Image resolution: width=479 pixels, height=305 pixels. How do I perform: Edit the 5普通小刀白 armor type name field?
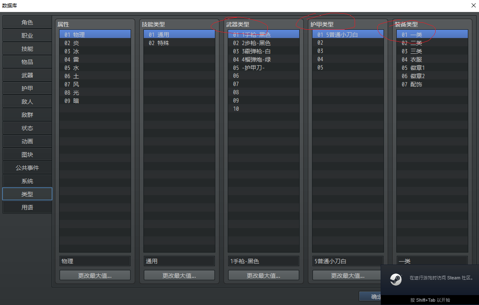[348, 261]
